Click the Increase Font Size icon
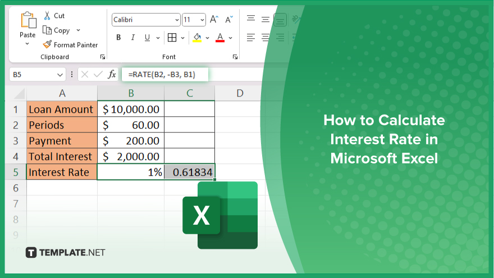 (214, 19)
